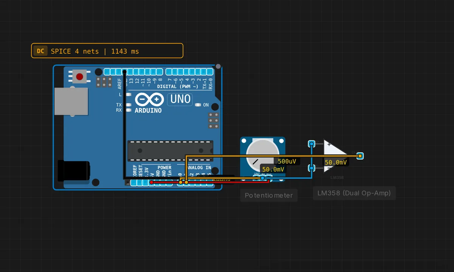The width and height of the screenshot is (454, 272).
Task: Select the ICSP header below the ON LED
Action: [213, 120]
